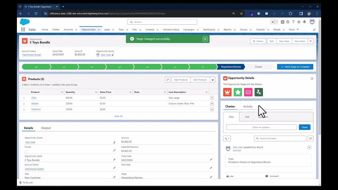This screenshot has width=338, height=190.
Task: Open the Favorites star icon
Action: [x=273, y=22]
